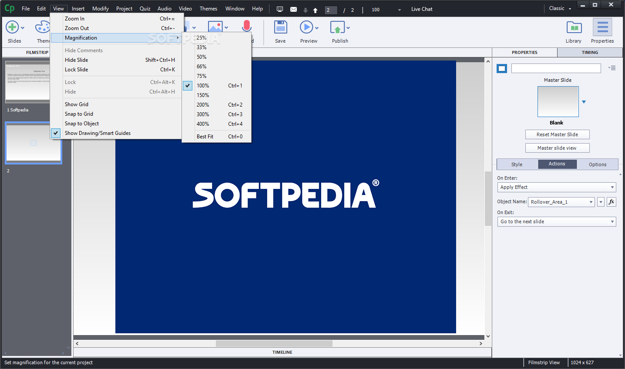This screenshot has width=625, height=369.
Task: Open the Publish dropdown arrow
Action: click(x=348, y=28)
